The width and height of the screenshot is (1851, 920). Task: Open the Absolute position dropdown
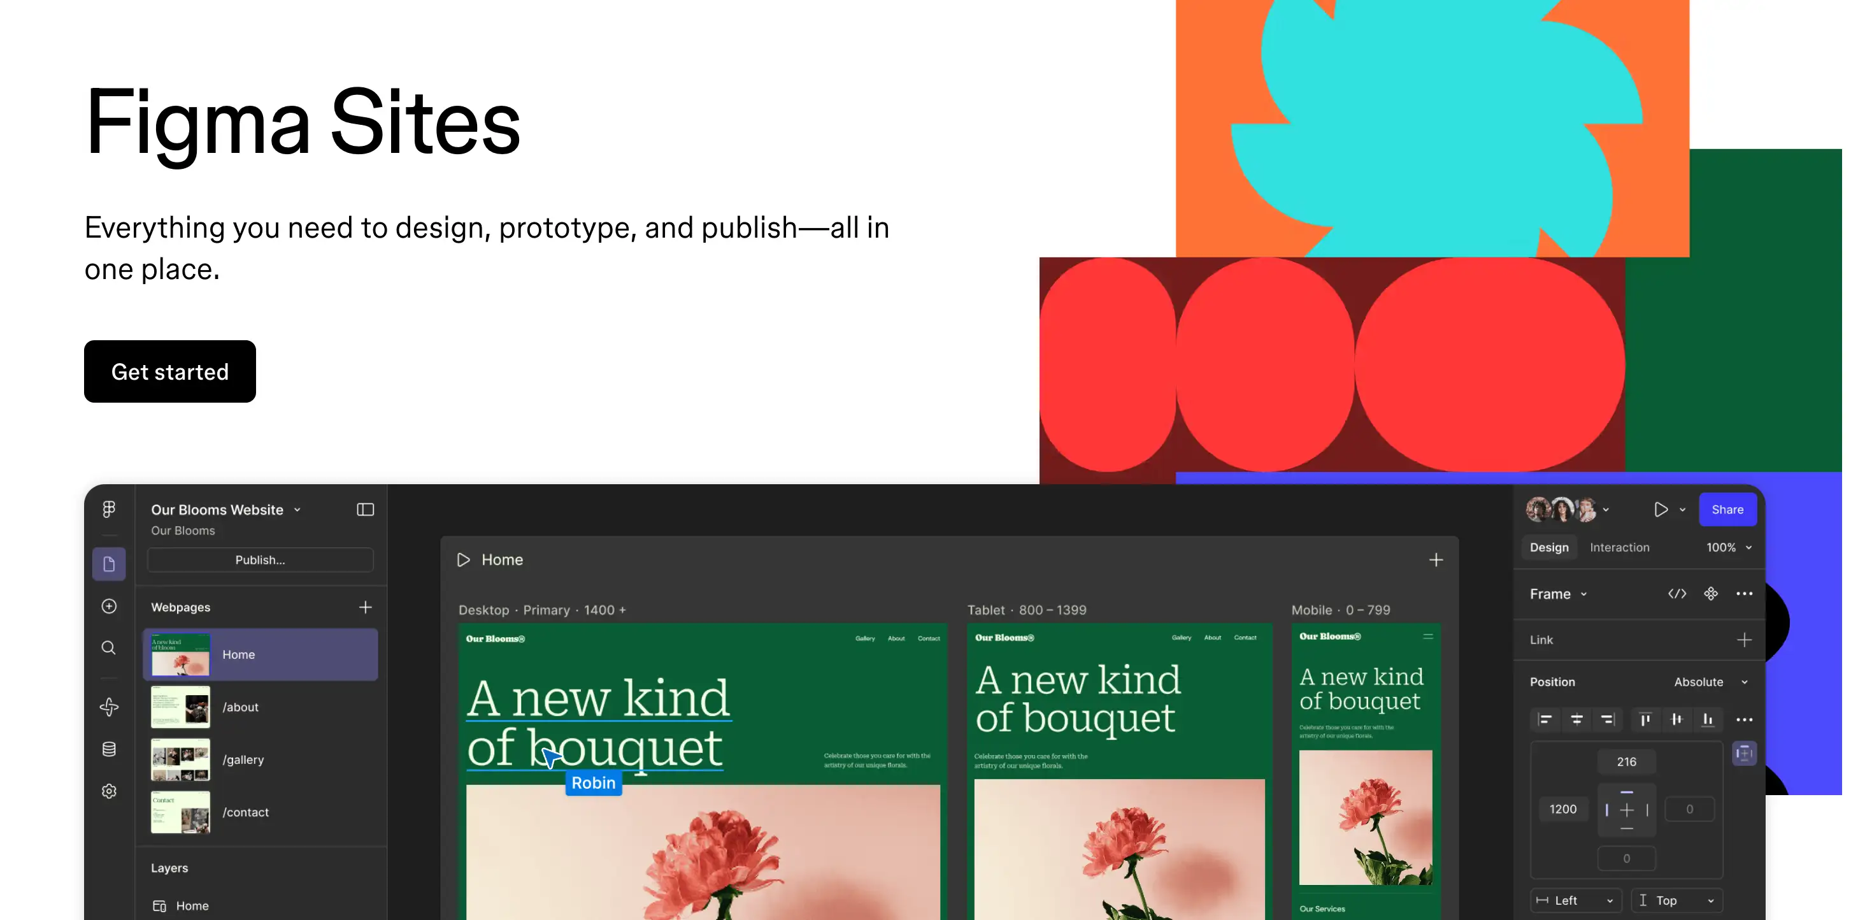coord(1710,681)
